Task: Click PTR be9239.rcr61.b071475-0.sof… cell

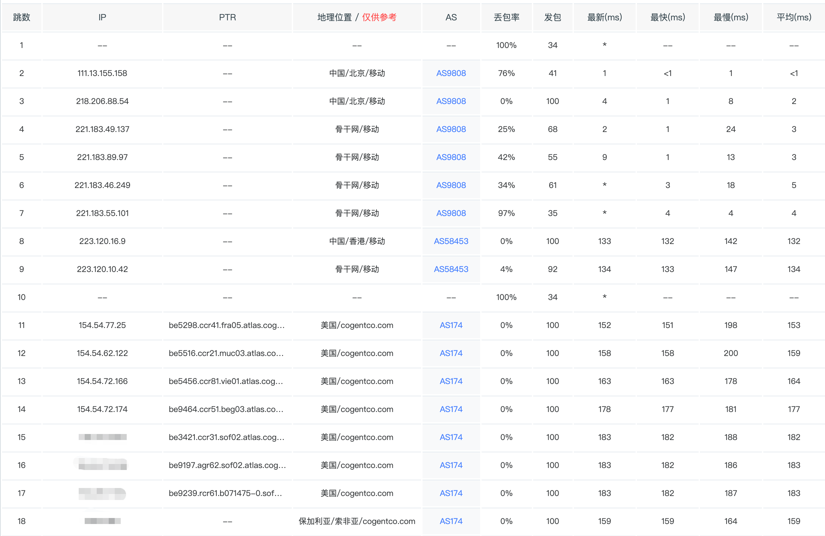Action: 225,493
